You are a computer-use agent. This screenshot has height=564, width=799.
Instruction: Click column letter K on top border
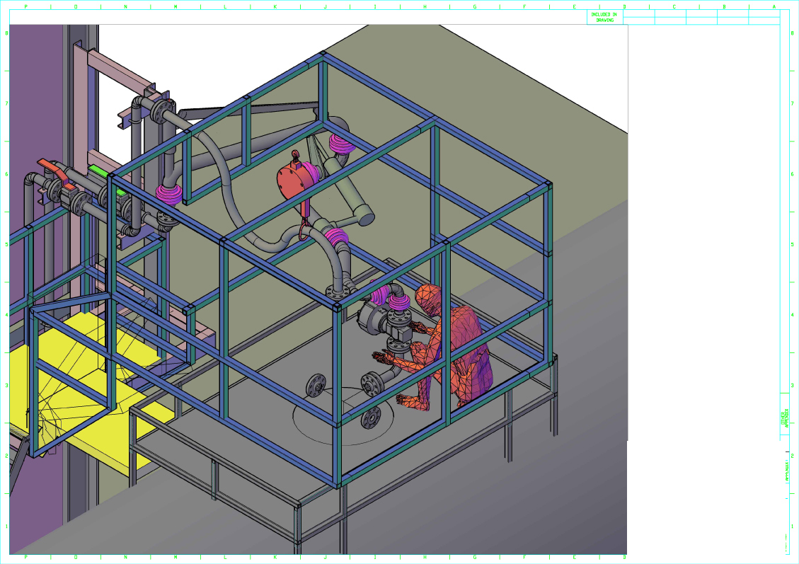275,6
